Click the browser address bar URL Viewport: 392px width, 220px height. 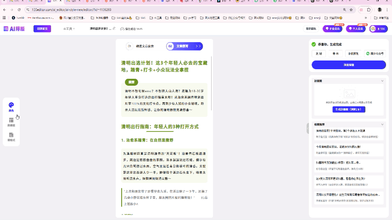click(x=72, y=10)
